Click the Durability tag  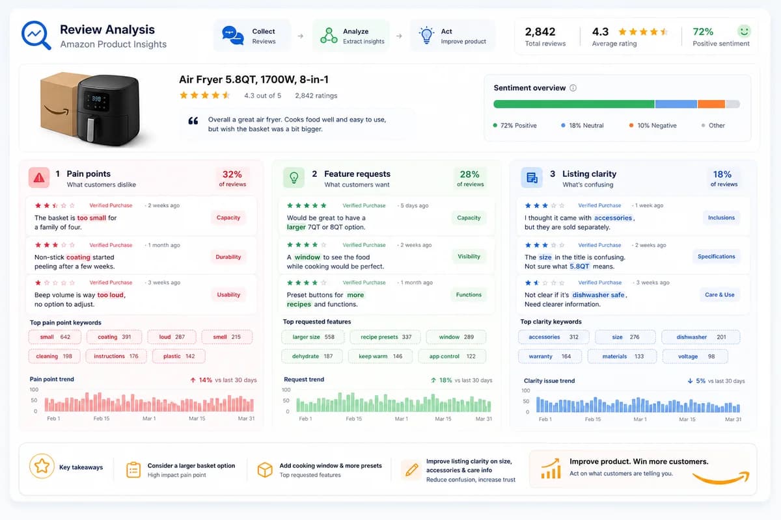click(x=228, y=257)
